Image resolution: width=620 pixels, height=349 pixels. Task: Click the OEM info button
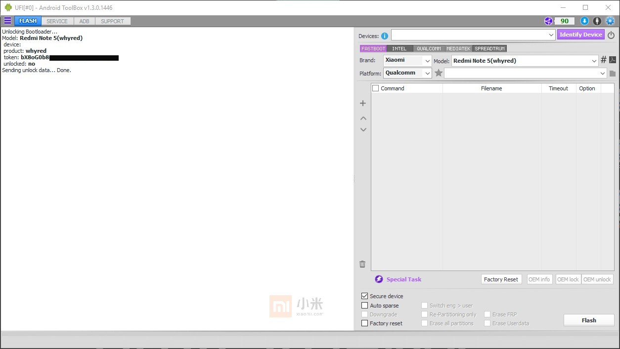coord(539,279)
